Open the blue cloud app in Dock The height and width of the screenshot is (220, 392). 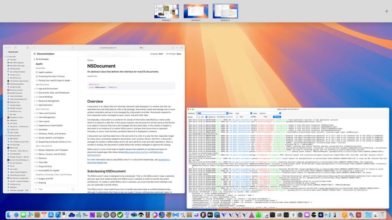point(72,215)
